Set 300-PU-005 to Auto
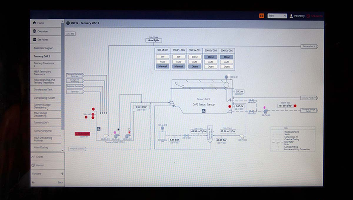Screen dimensions: 353x200 (x=179, y=62)
